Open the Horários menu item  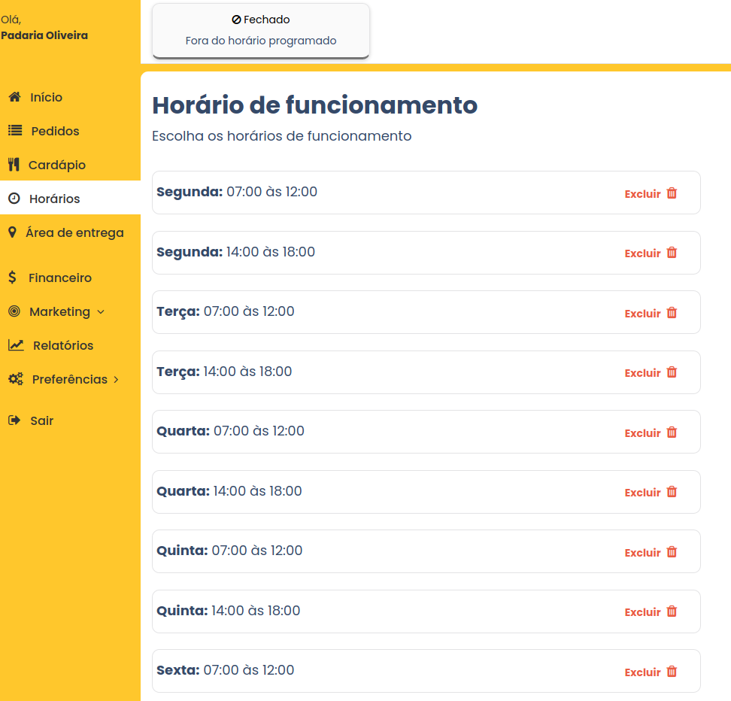pyautogui.click(x=54, y=199)
